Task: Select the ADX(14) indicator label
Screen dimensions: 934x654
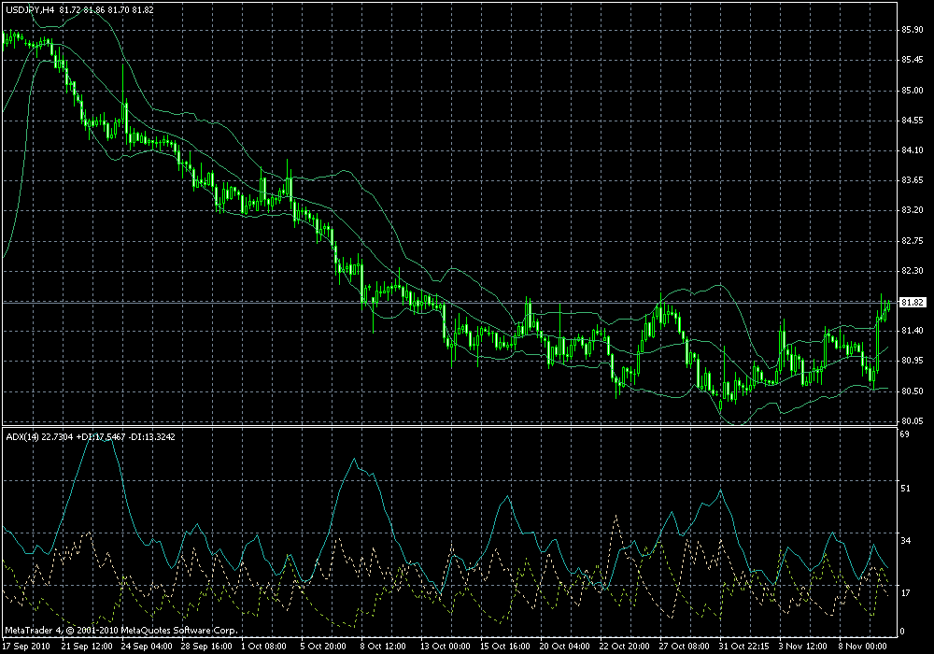Action: 22,436
